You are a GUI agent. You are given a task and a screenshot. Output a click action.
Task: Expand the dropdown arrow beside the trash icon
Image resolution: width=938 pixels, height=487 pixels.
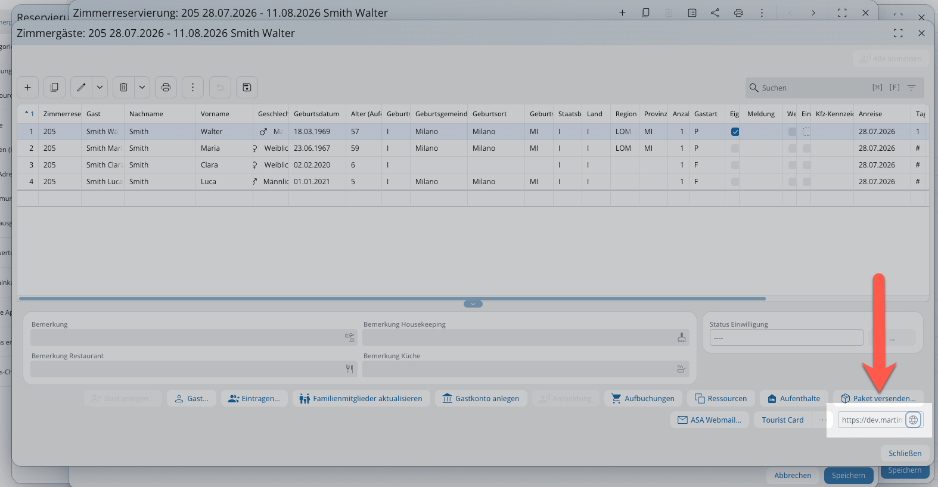pos(142,88)
